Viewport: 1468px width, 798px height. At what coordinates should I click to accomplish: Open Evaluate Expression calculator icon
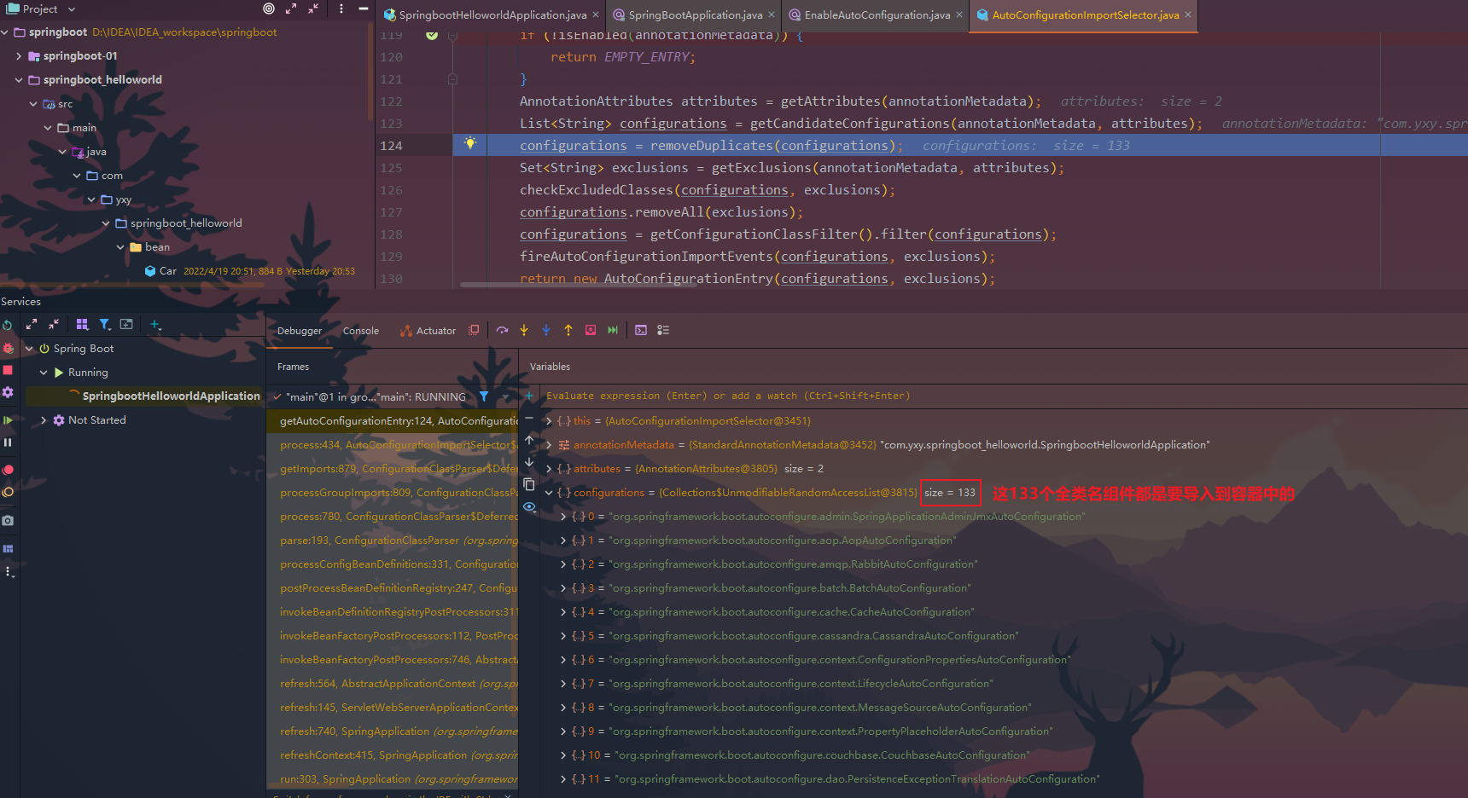point(641,330)
